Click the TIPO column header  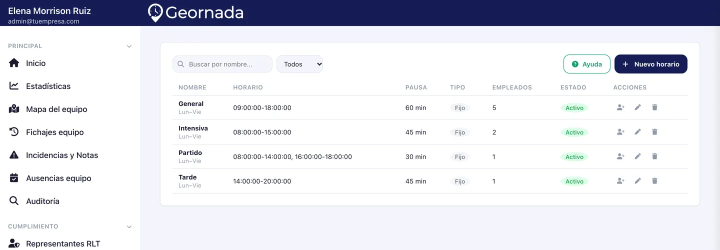tap(457, 87)
